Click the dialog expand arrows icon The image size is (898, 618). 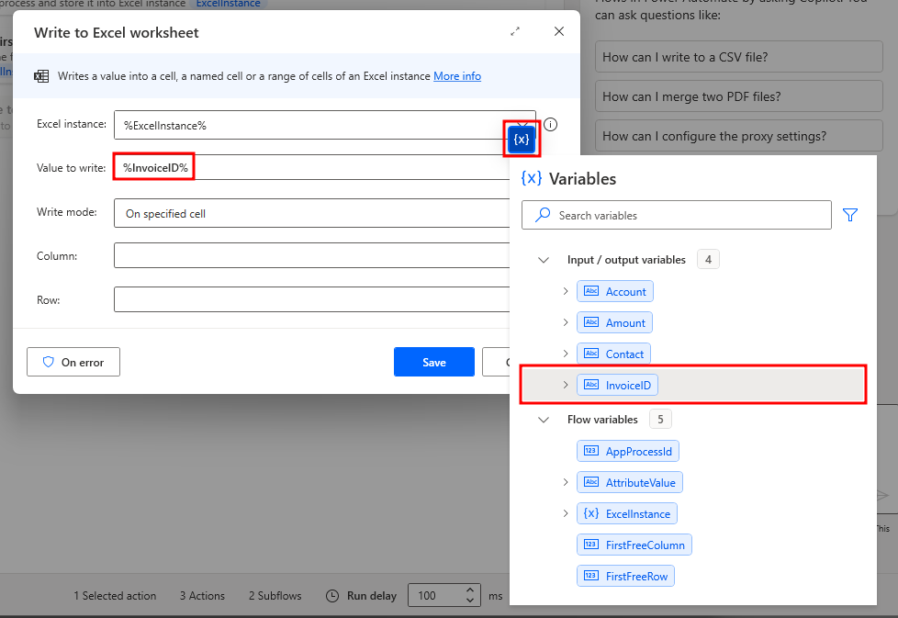click(x=515, y=31)
